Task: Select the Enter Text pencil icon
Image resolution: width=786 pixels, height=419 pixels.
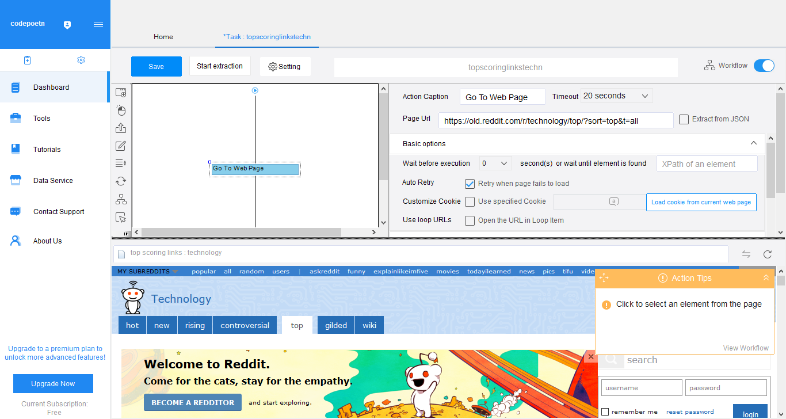Action: point(121,146)
